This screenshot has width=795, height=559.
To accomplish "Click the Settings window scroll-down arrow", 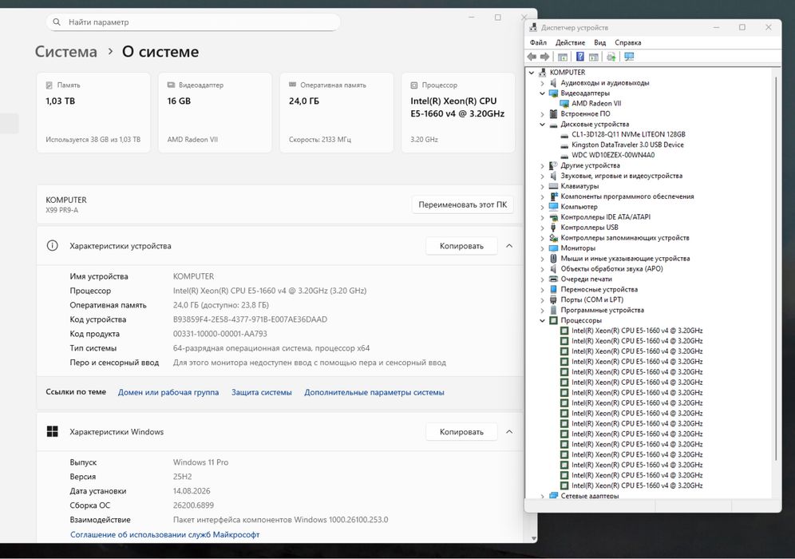I will tap(533, 538).
